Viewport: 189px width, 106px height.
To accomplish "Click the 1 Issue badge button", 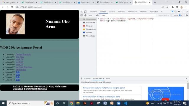I will (177, 15).
